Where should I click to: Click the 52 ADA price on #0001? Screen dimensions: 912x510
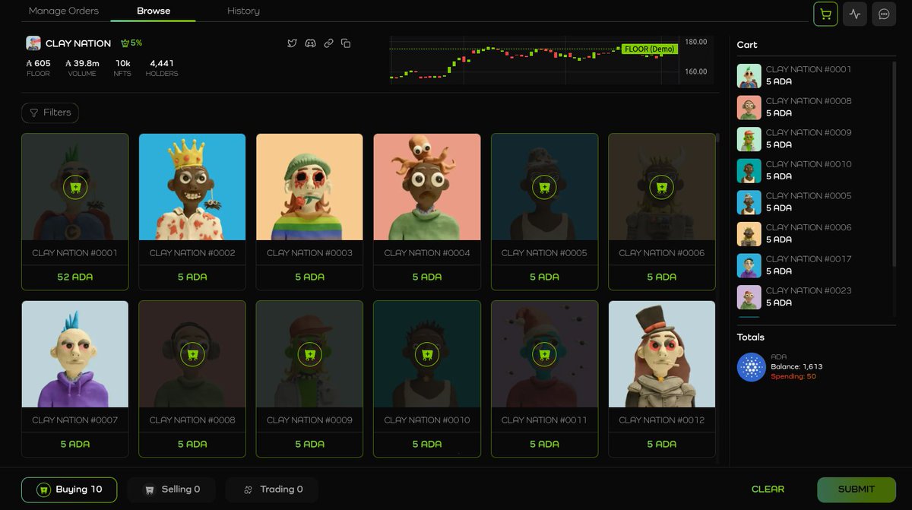74,277
